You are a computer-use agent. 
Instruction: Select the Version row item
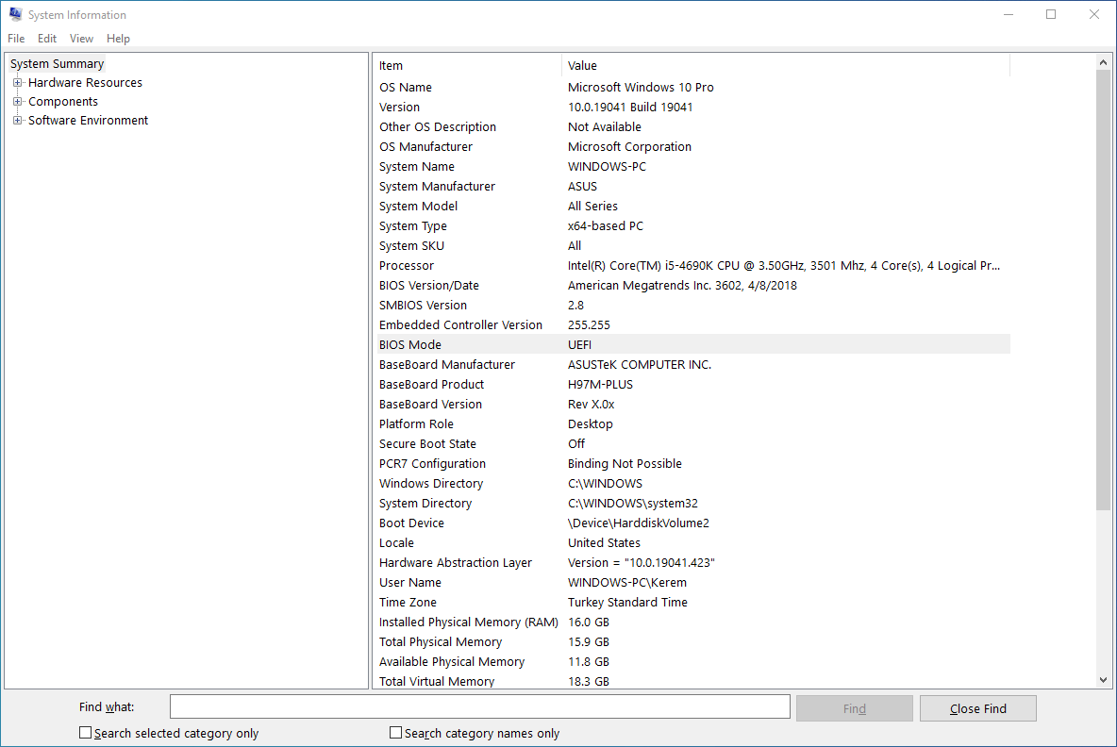[693, 107]
